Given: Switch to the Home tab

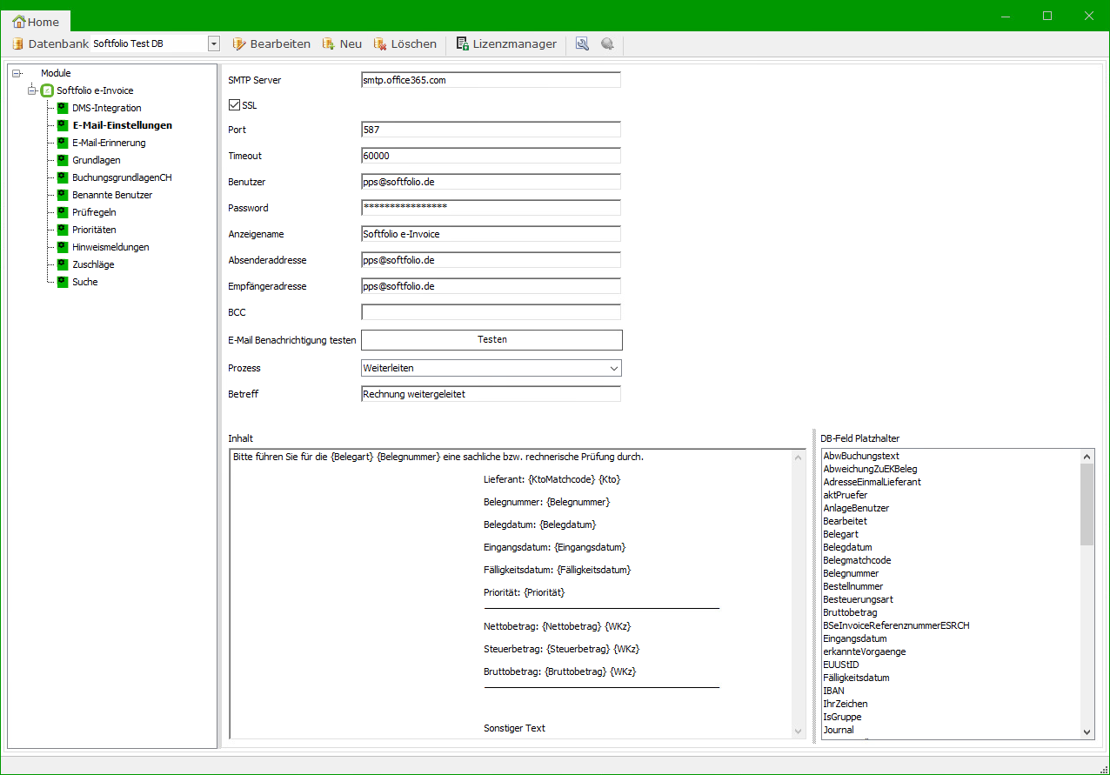Looking at the screenshot, I should [37, 22].
